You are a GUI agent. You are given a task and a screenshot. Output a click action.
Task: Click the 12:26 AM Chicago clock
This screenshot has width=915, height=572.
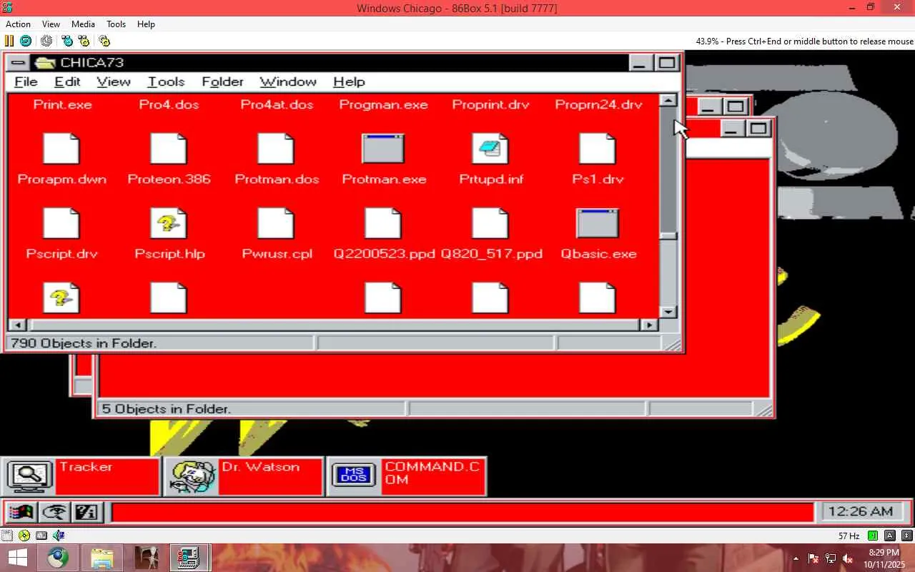coord(861,512)
